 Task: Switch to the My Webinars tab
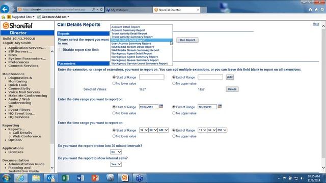tap(129, 10)
